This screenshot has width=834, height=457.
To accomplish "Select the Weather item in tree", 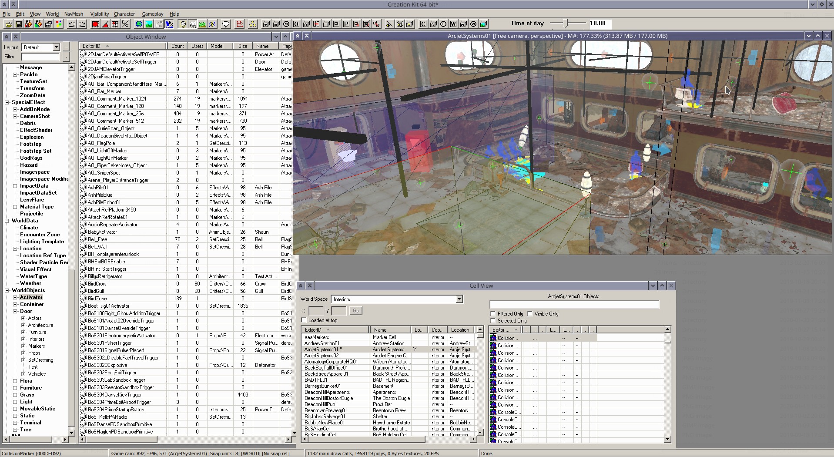I will 30,283.
